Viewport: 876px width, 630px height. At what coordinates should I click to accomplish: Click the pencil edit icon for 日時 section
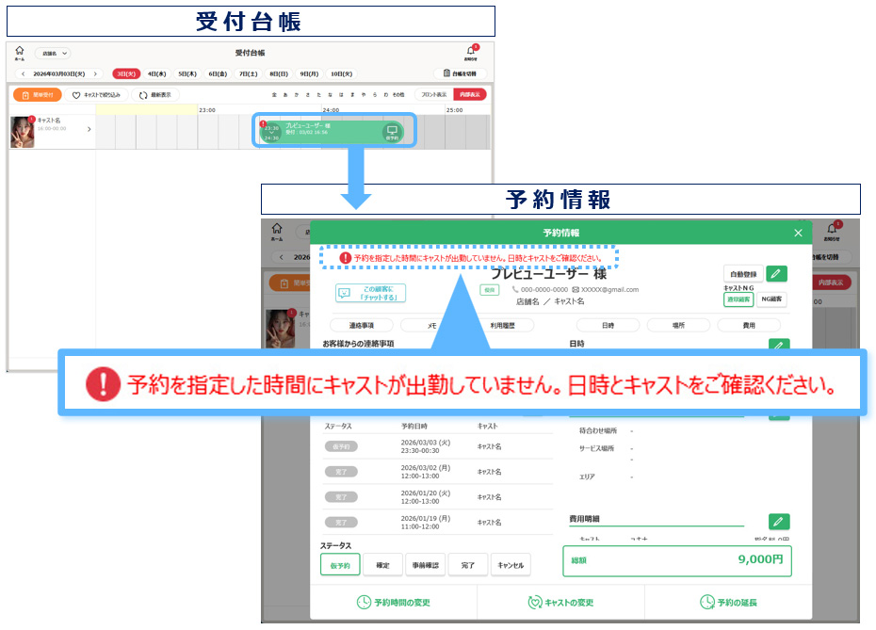pyautogui.click(x=778, y=346)
